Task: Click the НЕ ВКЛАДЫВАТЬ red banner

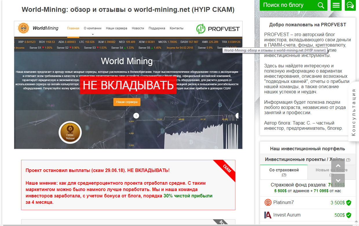Action: (128, 85)
